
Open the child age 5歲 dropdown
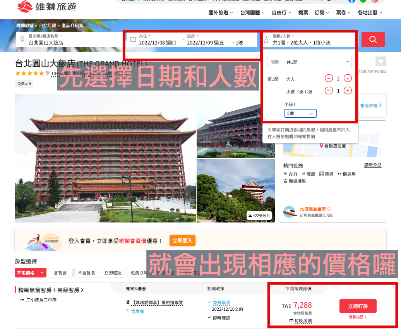coord(300,113)
